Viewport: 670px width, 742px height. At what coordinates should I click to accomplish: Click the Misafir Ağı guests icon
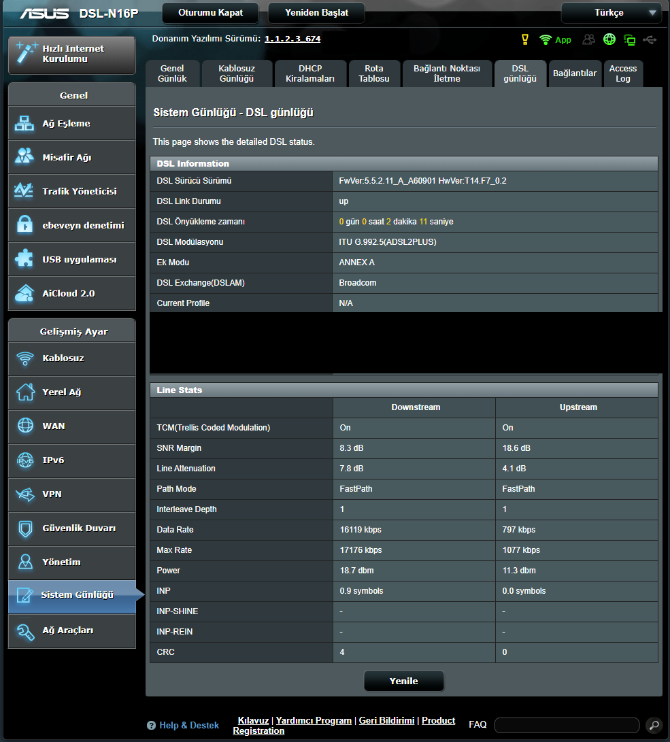[x=24, y=156]
